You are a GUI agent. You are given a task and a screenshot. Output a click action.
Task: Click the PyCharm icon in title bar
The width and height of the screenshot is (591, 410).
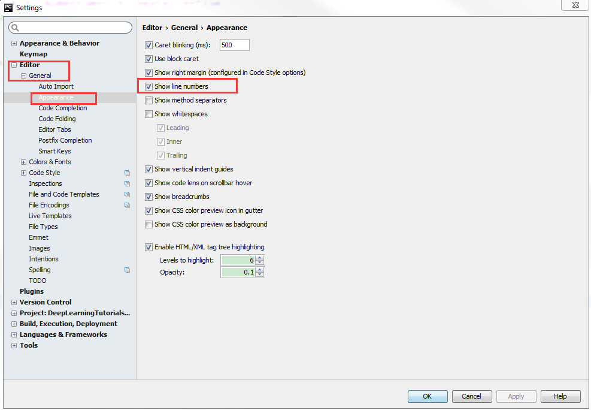coord(8,7)
